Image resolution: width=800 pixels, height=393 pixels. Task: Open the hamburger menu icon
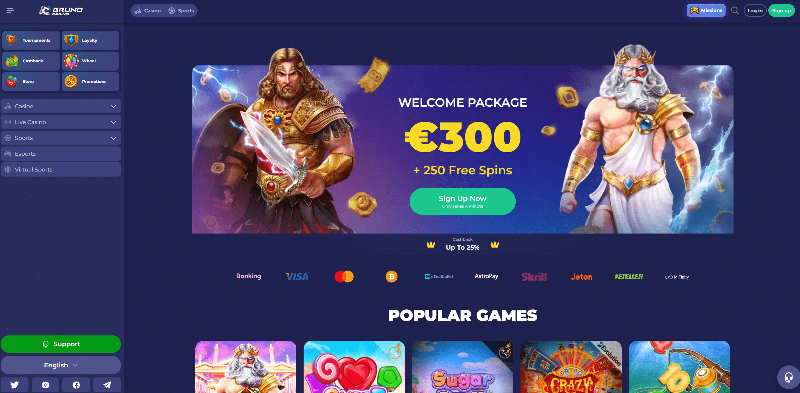click(10, 10)
